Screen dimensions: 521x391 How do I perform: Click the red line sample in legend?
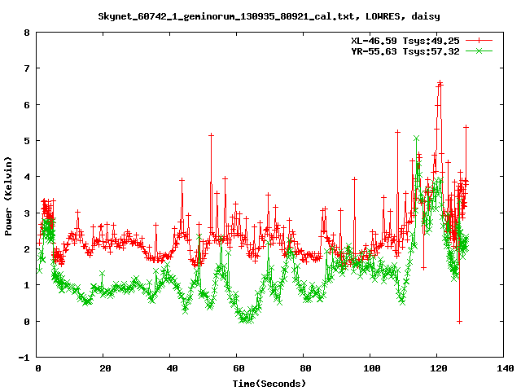(479, 41)
